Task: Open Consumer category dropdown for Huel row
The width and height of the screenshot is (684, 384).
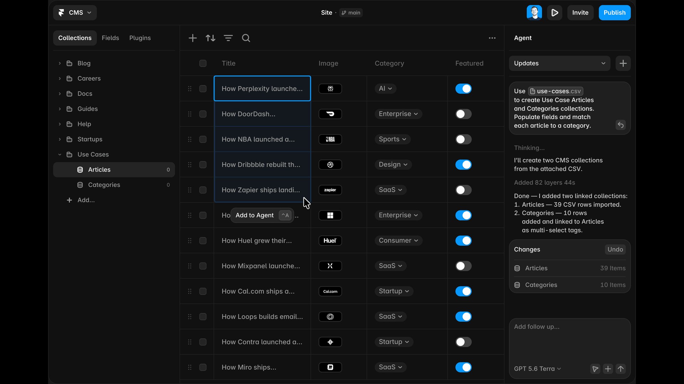Action: click(x=398, y=241)
